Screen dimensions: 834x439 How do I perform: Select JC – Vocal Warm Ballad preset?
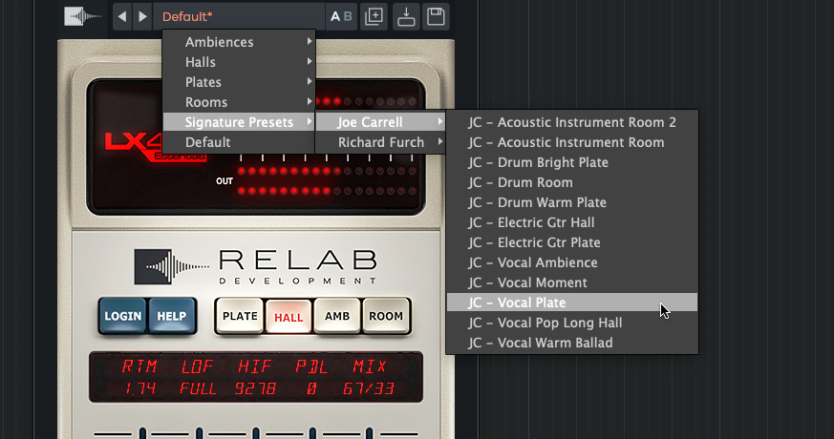[572, 343]
